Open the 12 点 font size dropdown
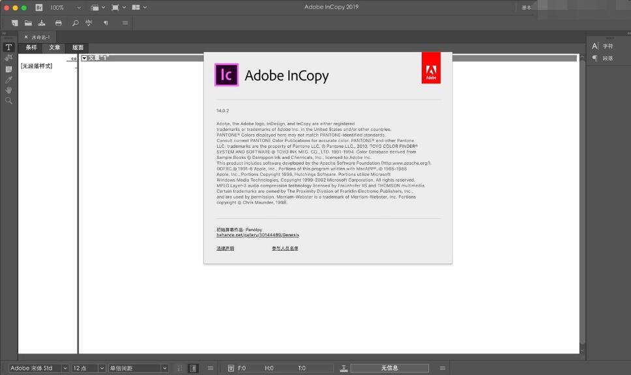 pyautogui.click(x=102, y=368)
